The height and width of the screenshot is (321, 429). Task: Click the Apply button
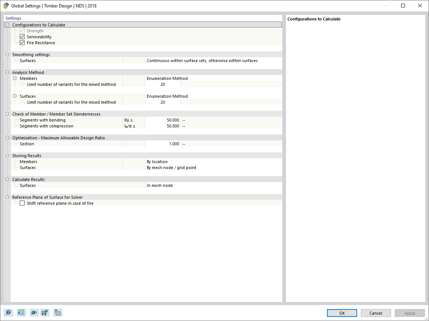[x=410, y=313]
